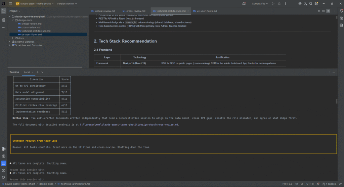Switch to preview-only markdown view

328,11
